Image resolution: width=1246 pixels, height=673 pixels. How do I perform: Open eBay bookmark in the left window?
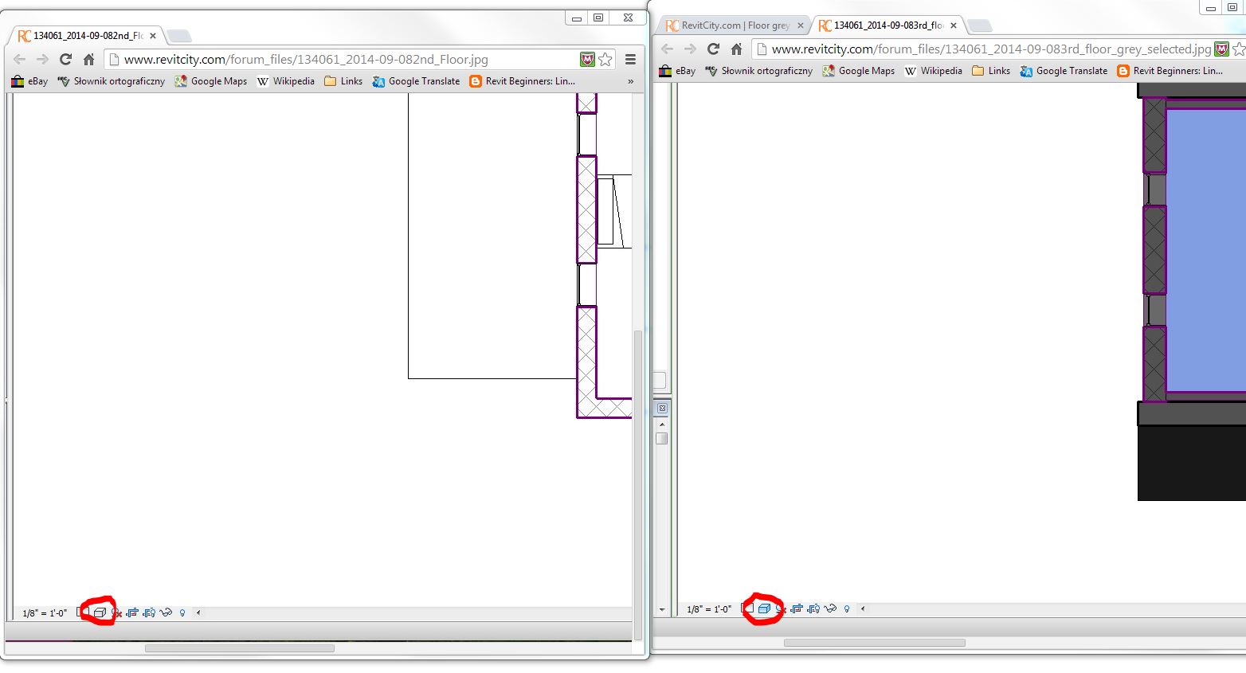tap(29, 81)
